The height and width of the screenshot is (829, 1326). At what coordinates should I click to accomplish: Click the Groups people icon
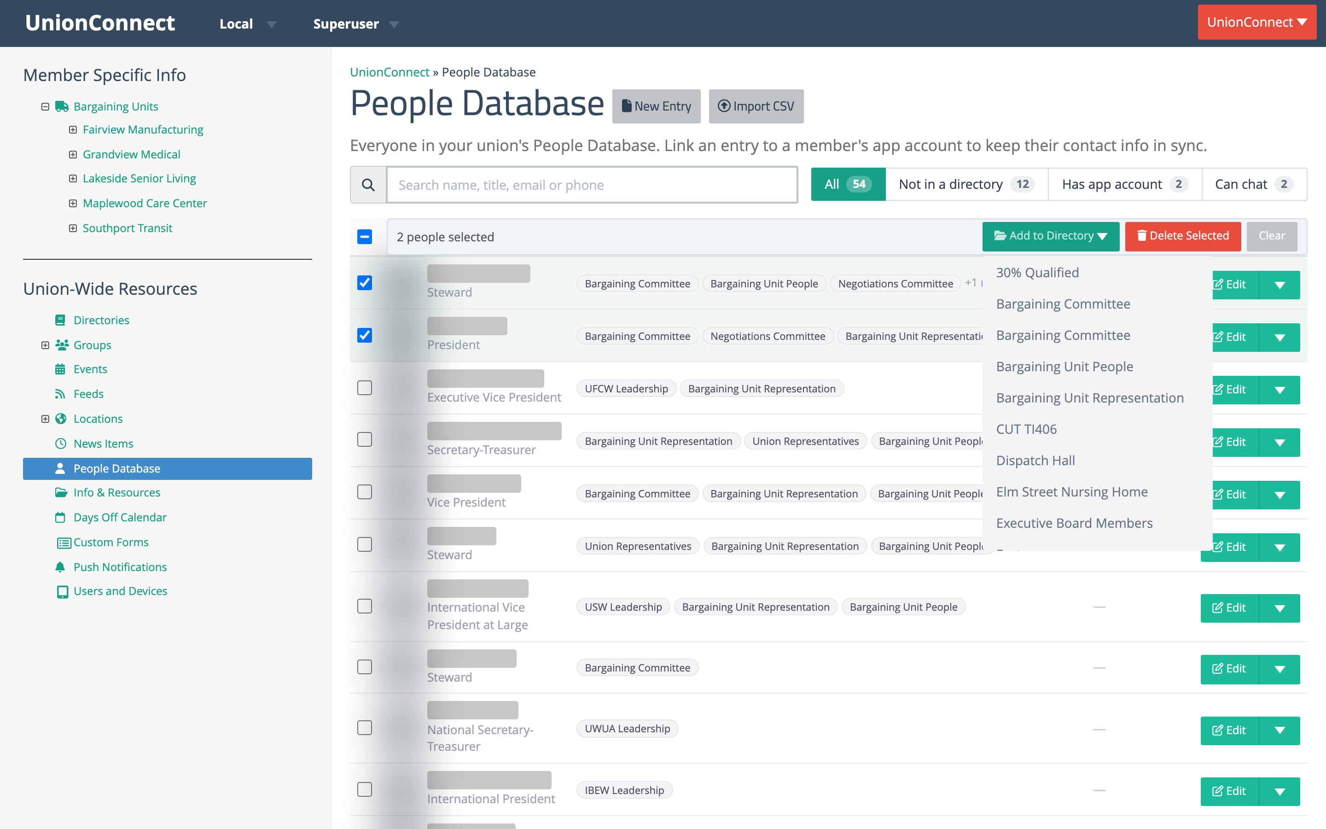tap(61, 345)
